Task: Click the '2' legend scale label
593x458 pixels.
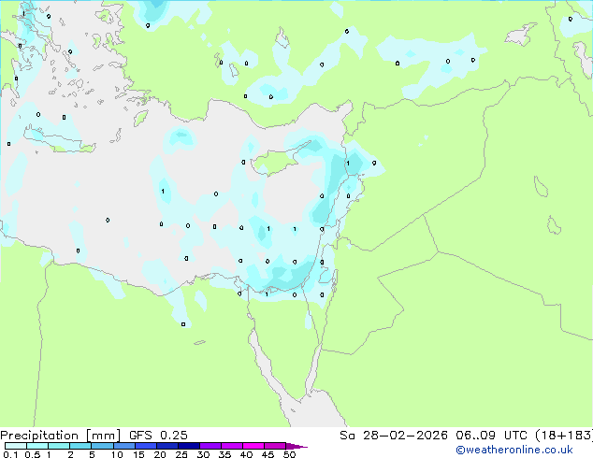Action: tap(70, 454)
